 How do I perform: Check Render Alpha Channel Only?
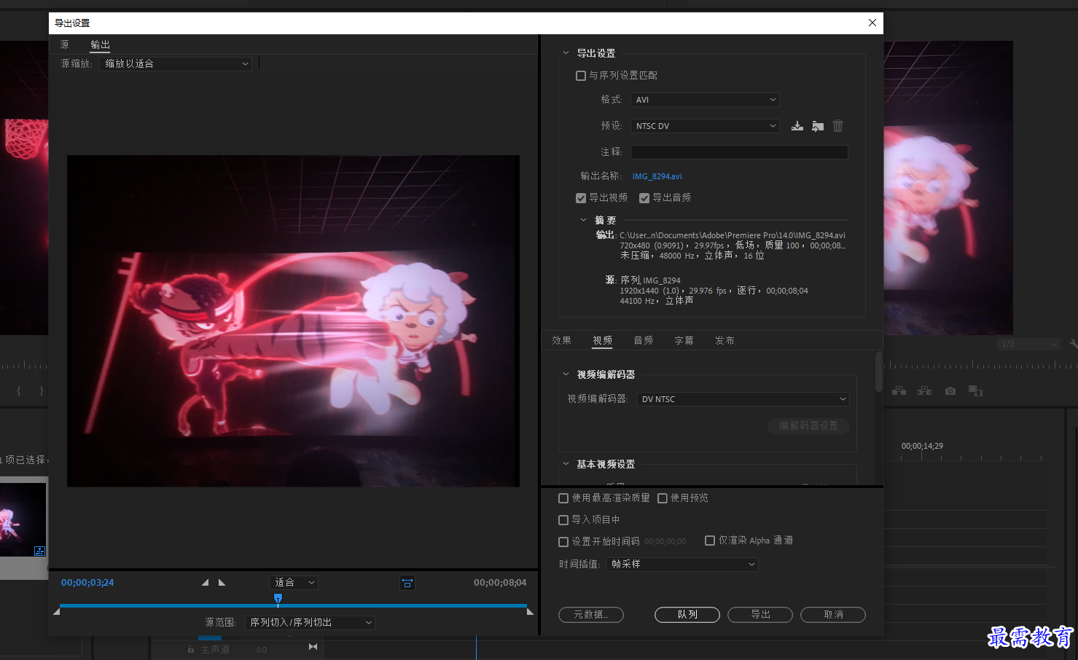coord(710,541)
